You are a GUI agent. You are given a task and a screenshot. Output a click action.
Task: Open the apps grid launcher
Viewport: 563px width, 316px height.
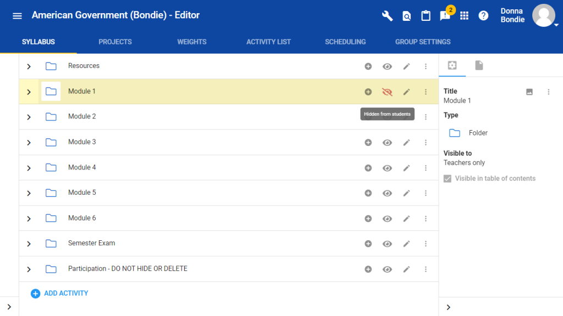464,15
